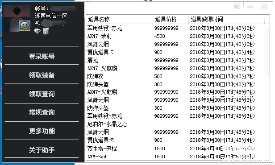The width and height of the screenshot is (275, 165).
Task: Open the 领取装备 menu item
Action: point(42,75)
